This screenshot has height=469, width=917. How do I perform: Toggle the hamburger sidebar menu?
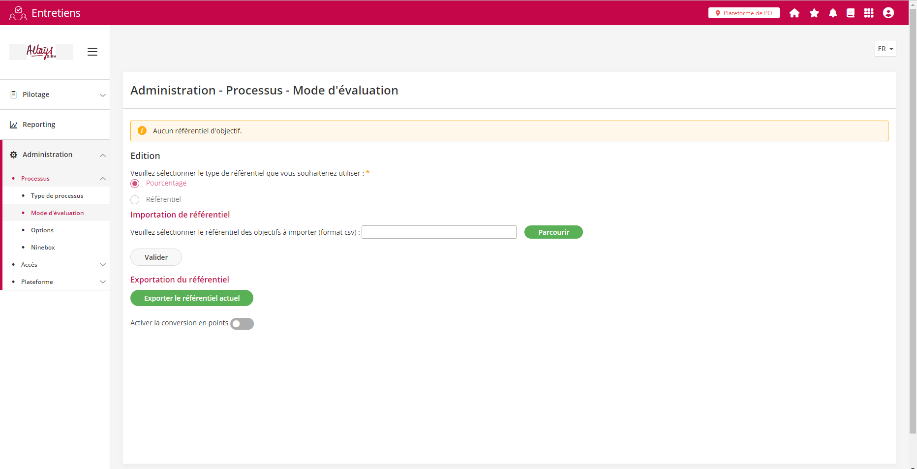(92, 52)
